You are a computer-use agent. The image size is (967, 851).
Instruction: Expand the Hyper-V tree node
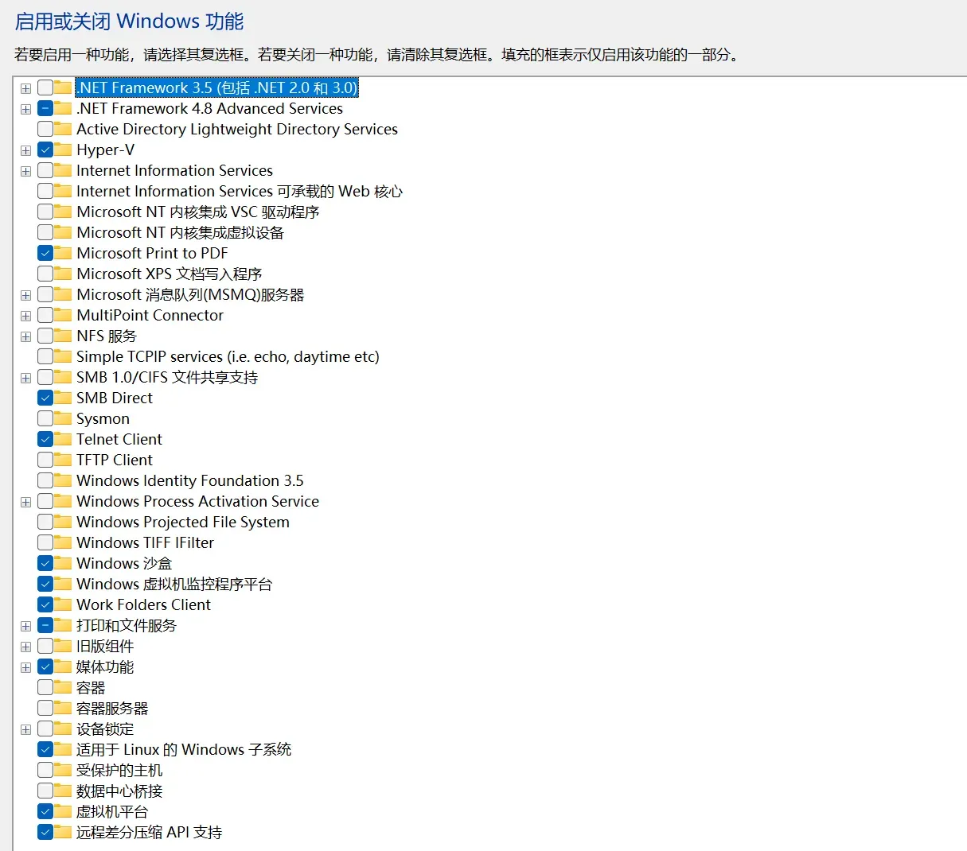(26, 150)
